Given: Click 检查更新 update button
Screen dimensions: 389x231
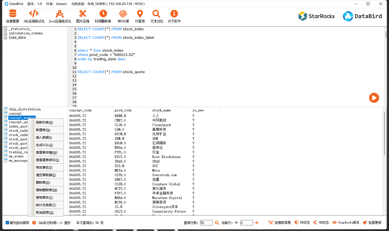Looking at the screenshot, I should [372, 223].
